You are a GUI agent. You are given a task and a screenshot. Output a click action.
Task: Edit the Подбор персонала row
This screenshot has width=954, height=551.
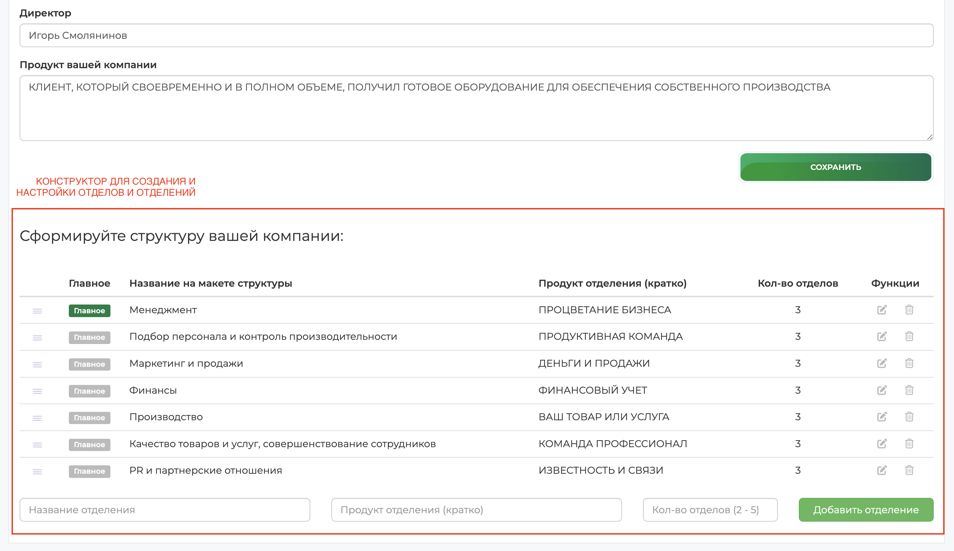tap(882, 336)
